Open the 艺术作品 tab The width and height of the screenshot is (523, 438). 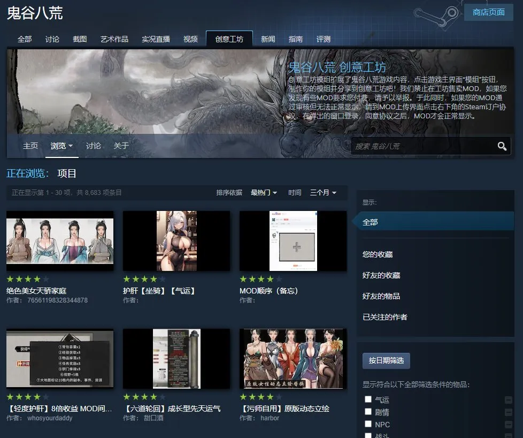coord(114,39)
